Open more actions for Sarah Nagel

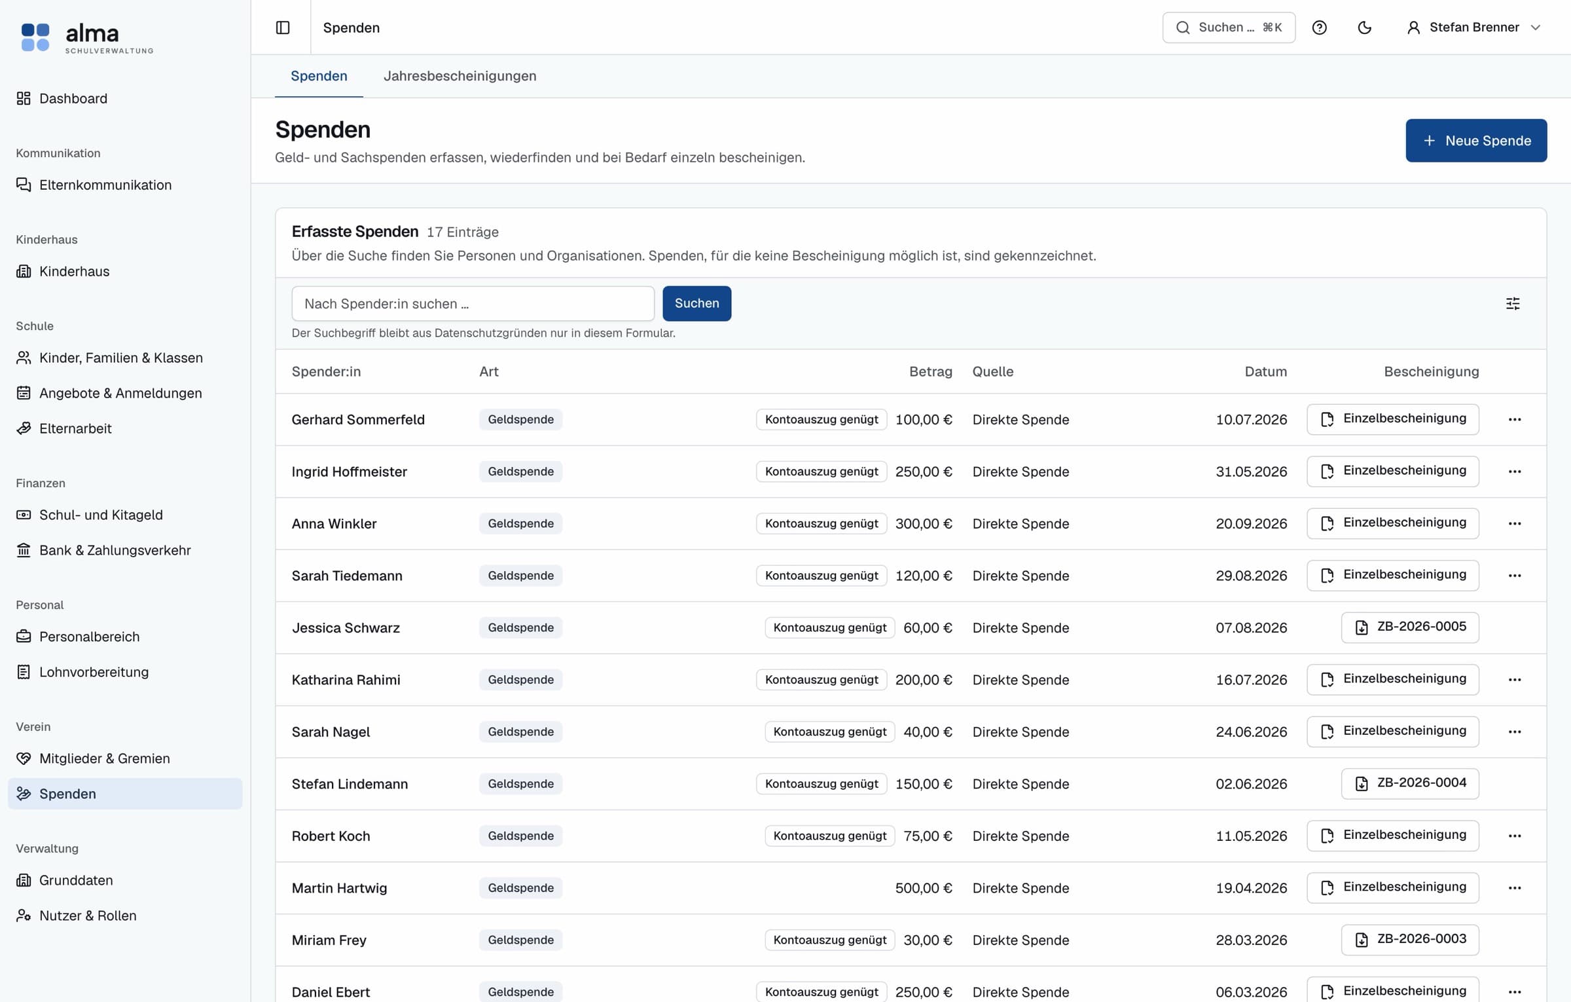click(1515, 732)
